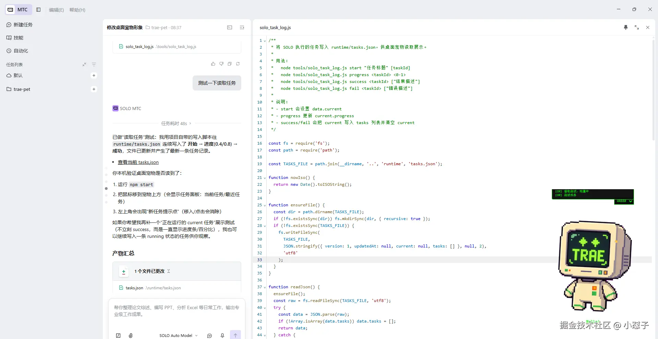The height and width of the screenshot is (339, 658).
Task: Open the 帮助(H) menu
Action: tap(77, 10)
